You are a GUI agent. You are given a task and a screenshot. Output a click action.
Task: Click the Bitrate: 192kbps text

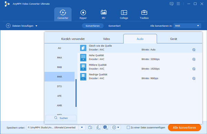click(x=150, y=69)
